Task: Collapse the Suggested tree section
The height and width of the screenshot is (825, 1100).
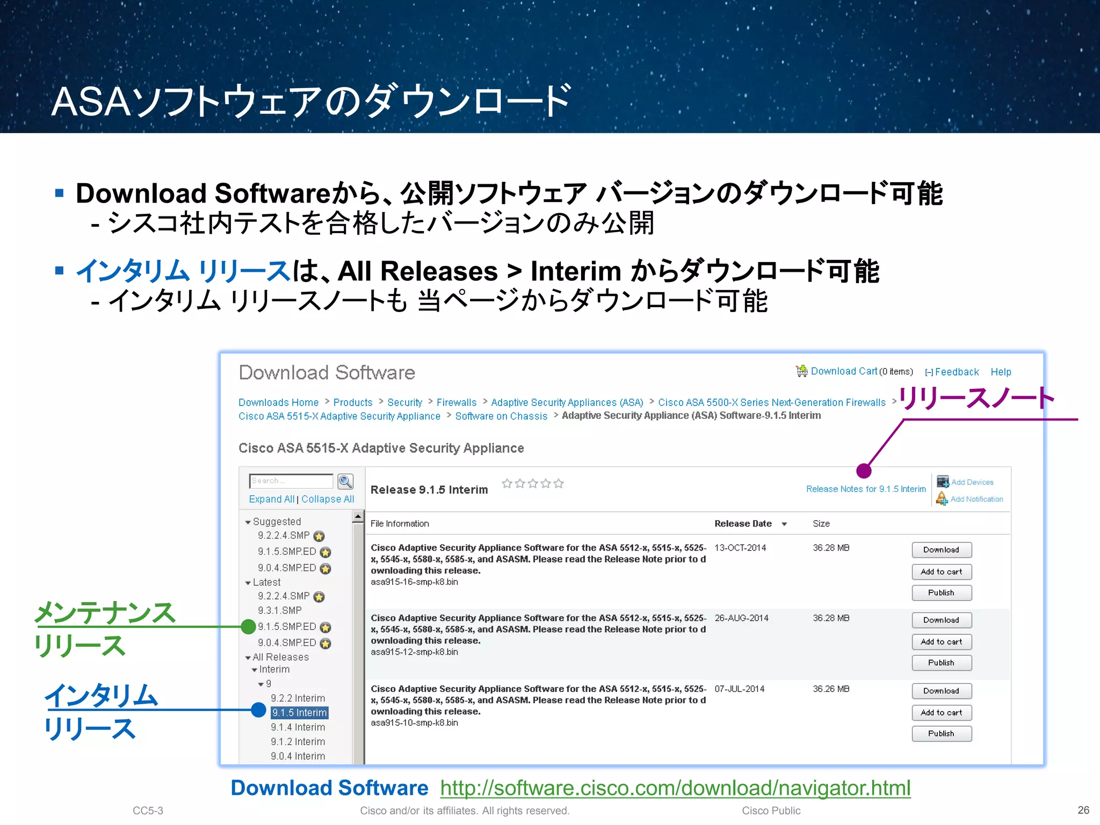Action: [x=248, y=522]
